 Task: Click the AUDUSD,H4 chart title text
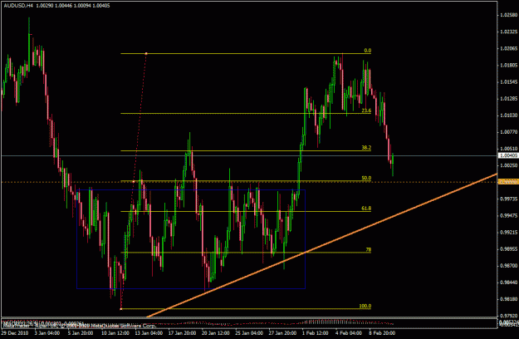(18, 6)
